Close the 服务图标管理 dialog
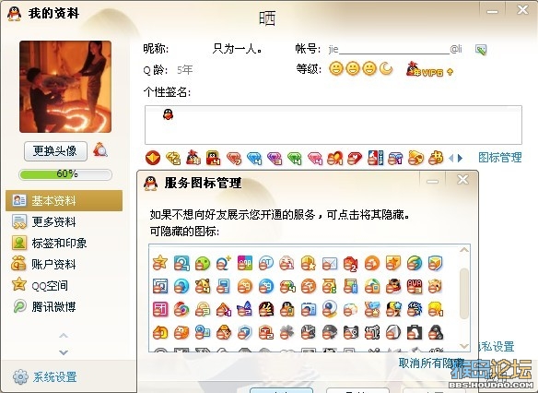The width and height of the screenshot is (538, 393). tap(462, 180)
